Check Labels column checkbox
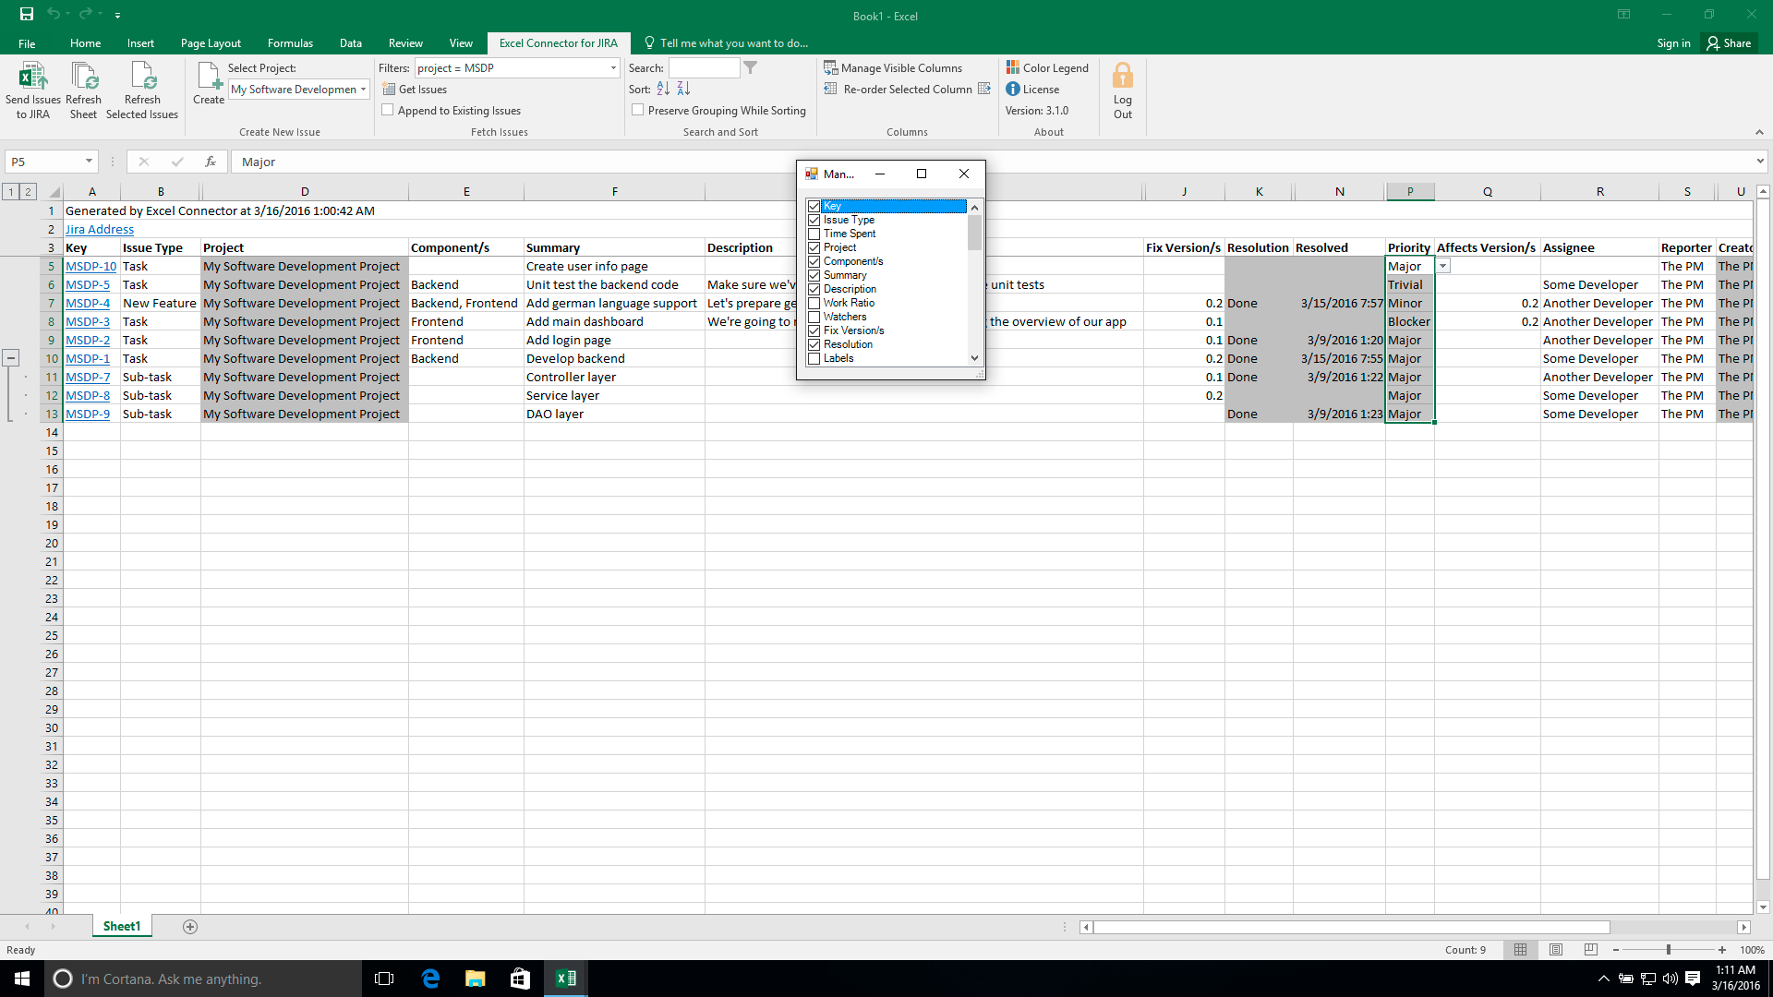 pos(814,358)
